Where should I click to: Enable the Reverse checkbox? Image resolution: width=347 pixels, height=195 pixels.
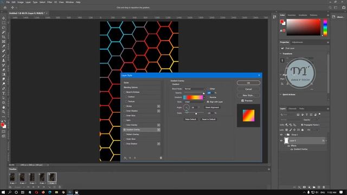click(208, 97)
